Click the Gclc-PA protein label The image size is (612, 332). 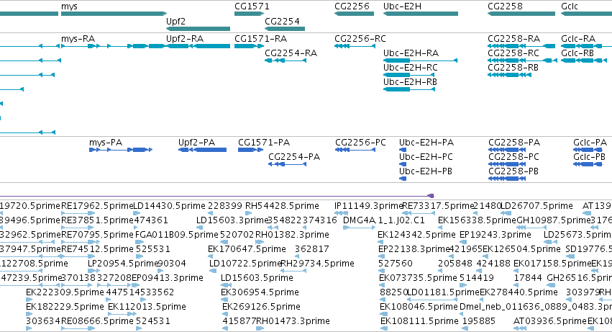(590, 143)
